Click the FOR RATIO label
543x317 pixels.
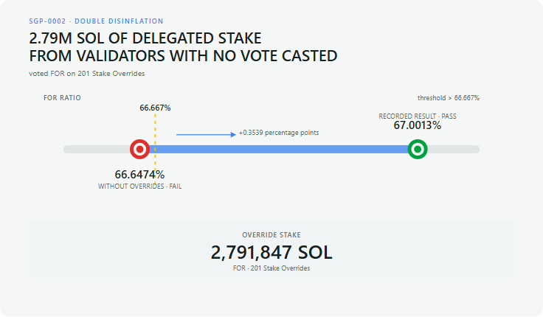click(x=62, y=98)
